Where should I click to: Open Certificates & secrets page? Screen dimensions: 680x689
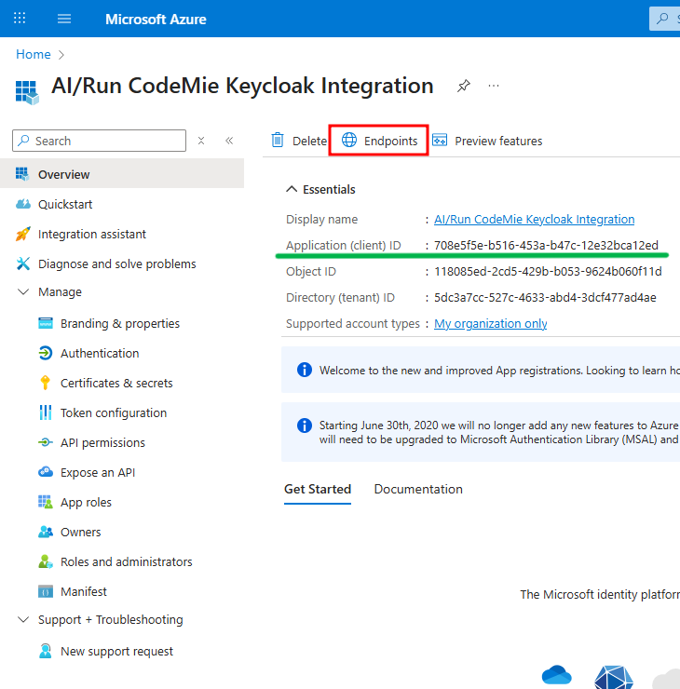click(x=116, y=383)
